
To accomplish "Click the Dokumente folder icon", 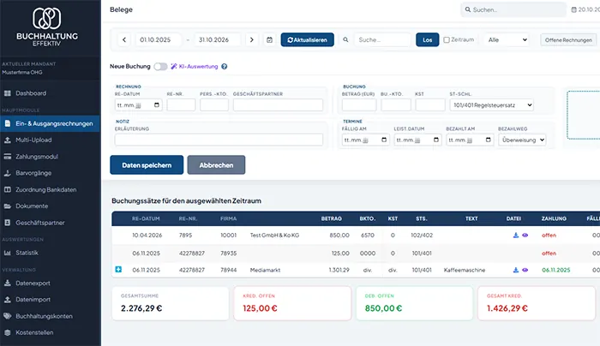I will pyautogui.click(x=7, y=206).
